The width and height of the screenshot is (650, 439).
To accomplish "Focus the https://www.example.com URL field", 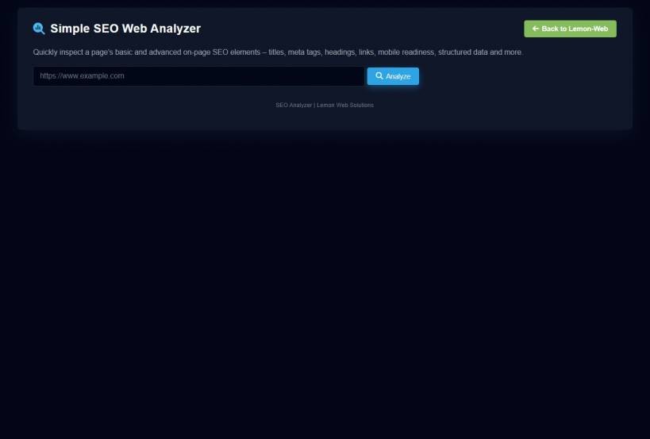I will [198, 76].
